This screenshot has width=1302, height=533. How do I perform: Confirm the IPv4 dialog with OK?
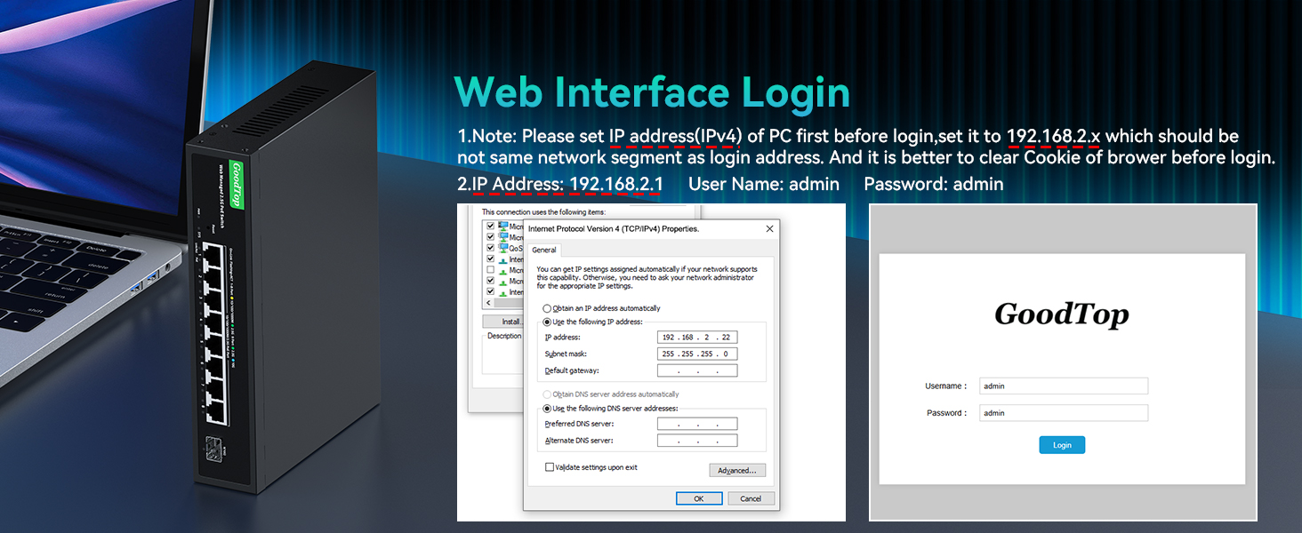coord(699,498)
